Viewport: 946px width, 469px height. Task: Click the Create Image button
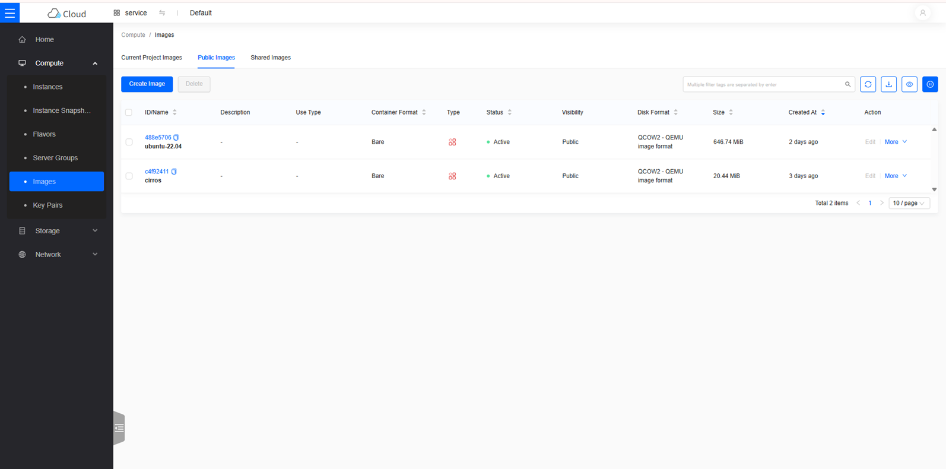click(x=147, y=84)
